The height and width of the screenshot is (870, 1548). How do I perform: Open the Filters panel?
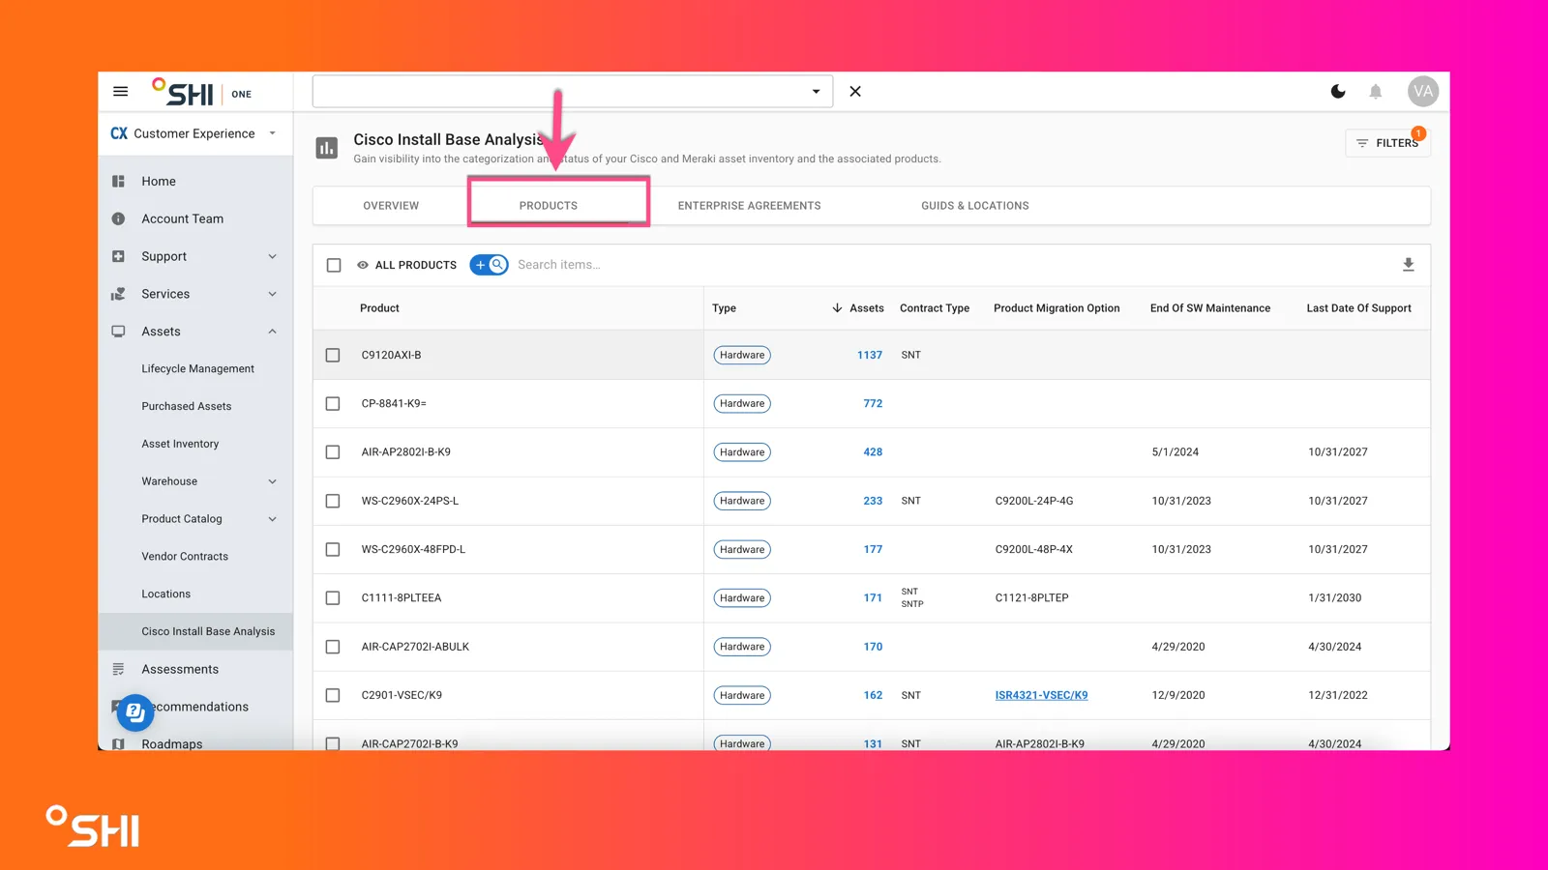tap(1387, 143)
